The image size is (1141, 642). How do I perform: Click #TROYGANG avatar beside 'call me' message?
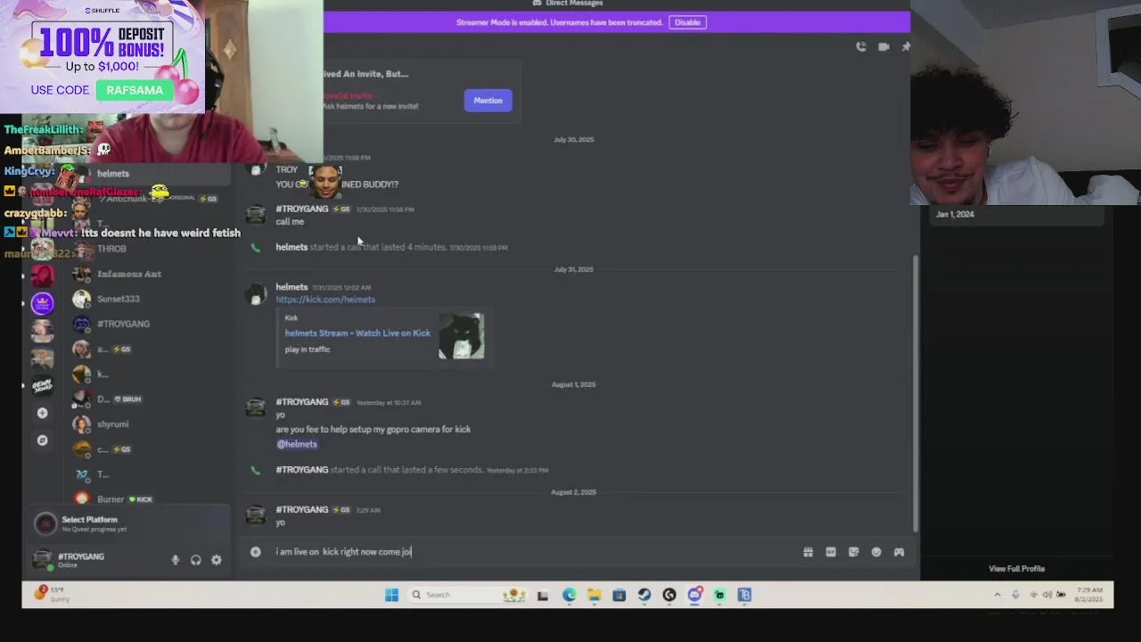tap(256, 215)
